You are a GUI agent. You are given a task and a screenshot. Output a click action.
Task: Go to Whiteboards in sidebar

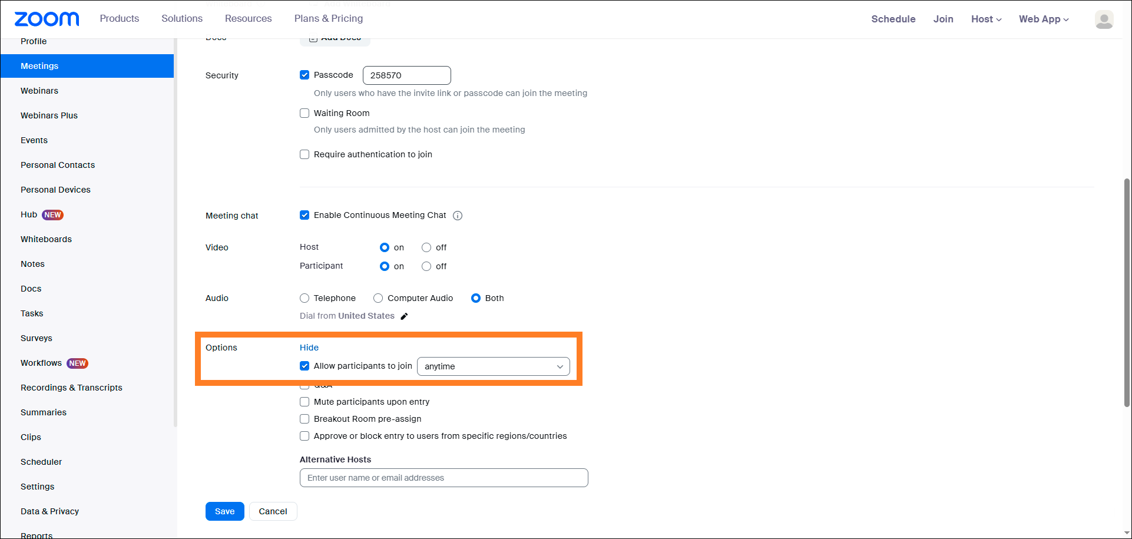pyautogui.click(x=46, y=239)
